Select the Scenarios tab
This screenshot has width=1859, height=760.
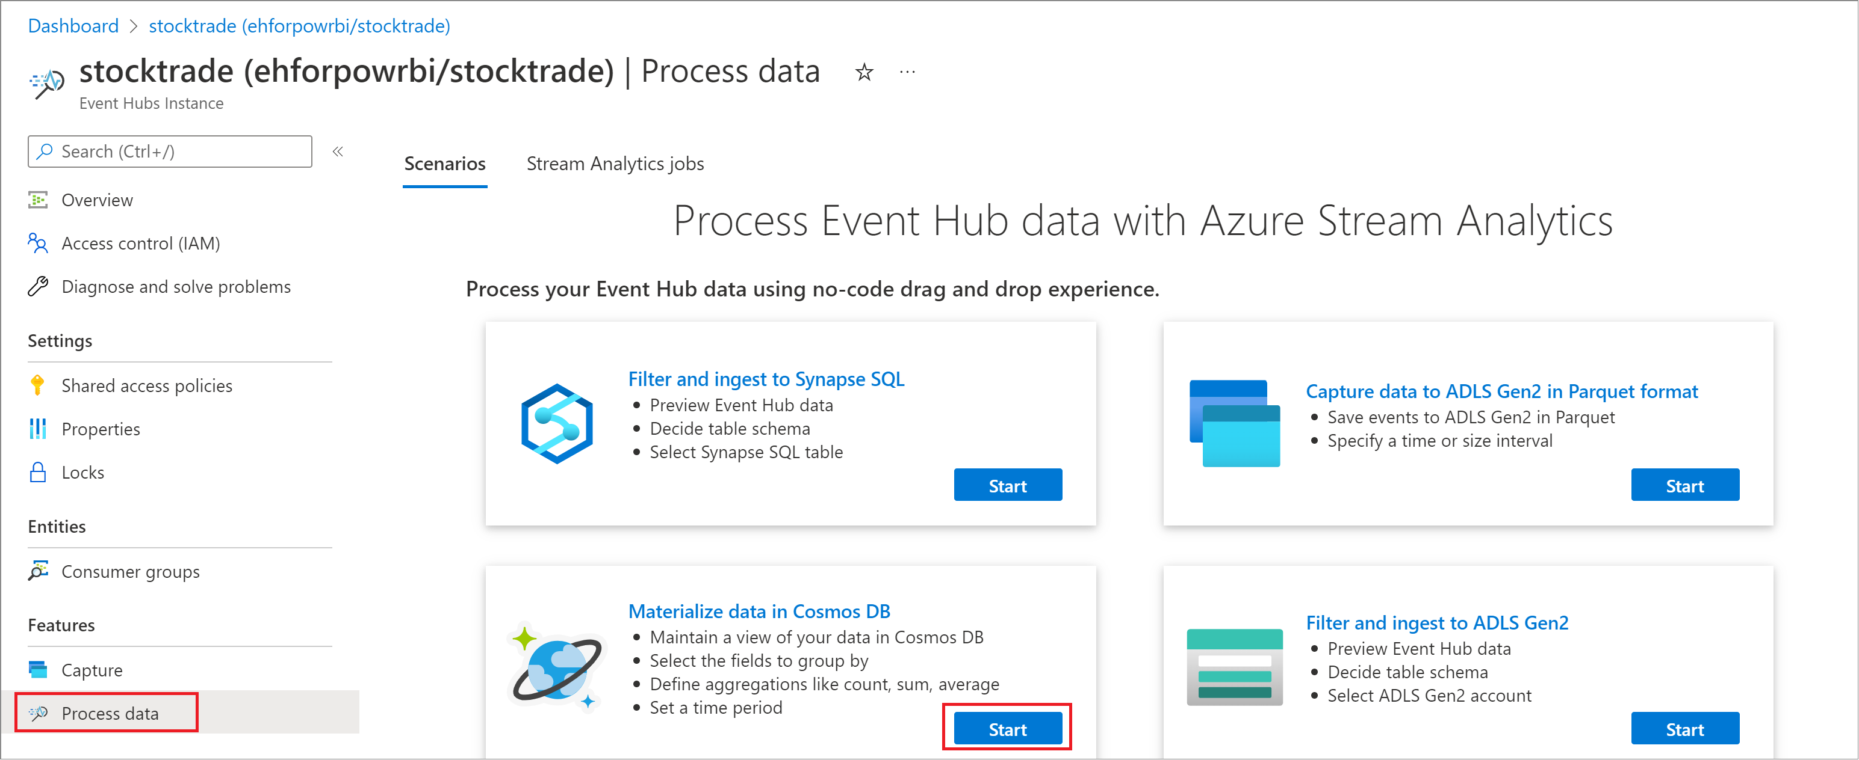pos(444,164)
